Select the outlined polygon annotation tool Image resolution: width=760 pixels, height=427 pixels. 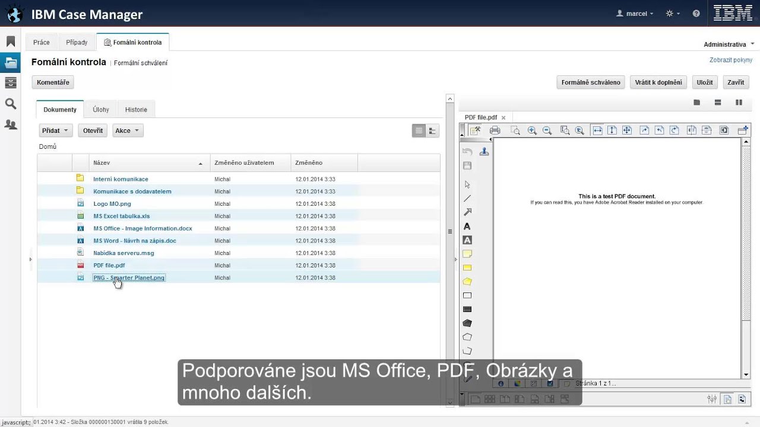point(467,337)
